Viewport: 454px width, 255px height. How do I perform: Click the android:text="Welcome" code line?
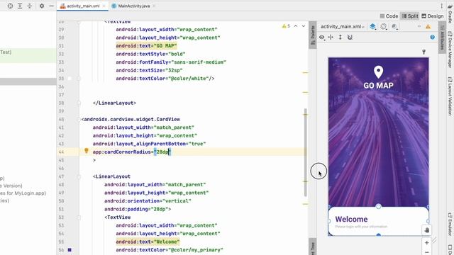pyautogui.click(x=148, y=242)
